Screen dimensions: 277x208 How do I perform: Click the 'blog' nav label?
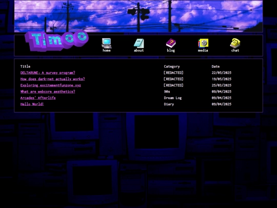point(171,50)
